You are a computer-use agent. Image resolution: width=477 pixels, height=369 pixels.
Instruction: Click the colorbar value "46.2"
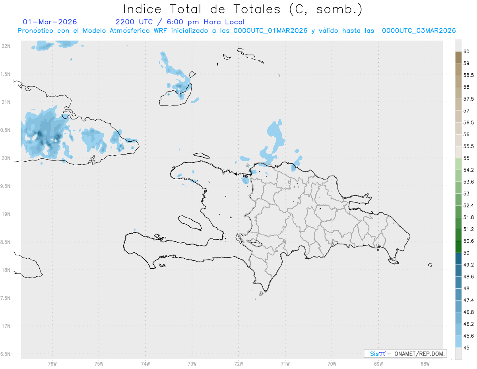coord(469,324)
